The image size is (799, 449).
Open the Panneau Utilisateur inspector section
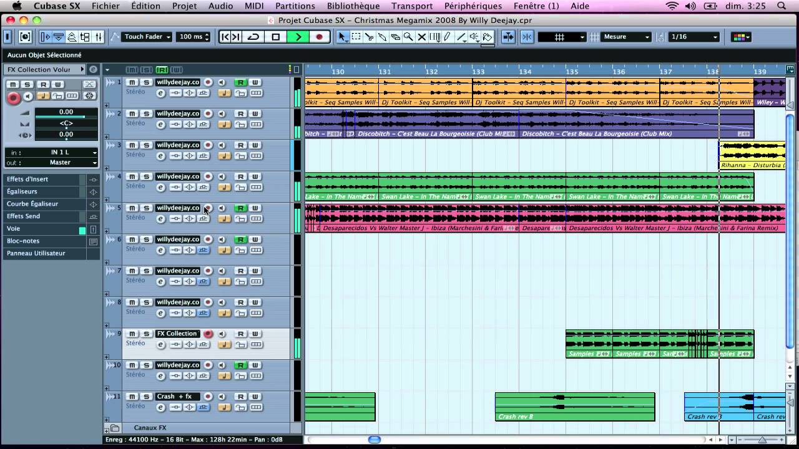(x=51, y=254)
